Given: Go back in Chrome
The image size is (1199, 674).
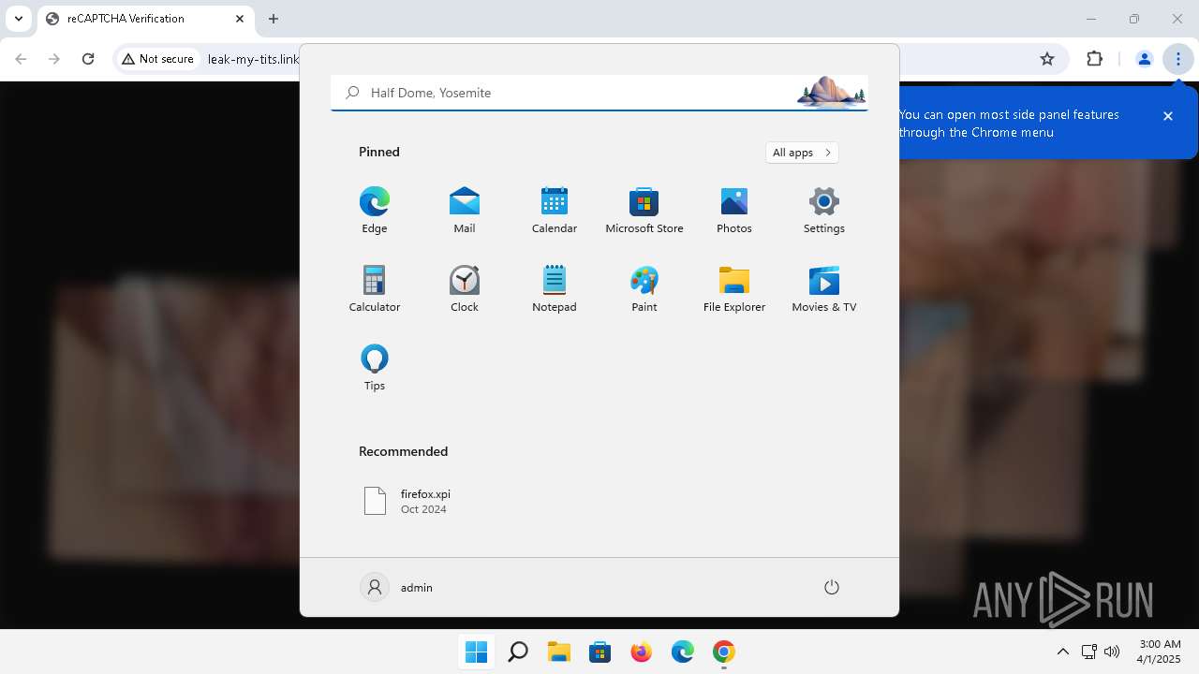Looking at the screenshot, I should click(x=21, y=59).
